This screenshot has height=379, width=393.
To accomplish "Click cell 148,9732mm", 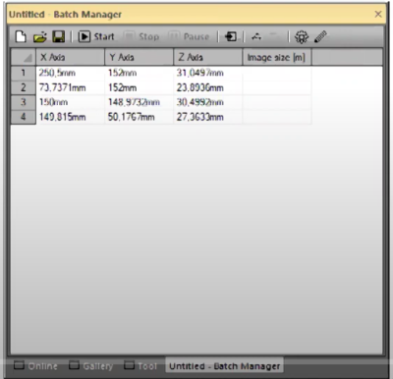I will (x=139, y=102).
